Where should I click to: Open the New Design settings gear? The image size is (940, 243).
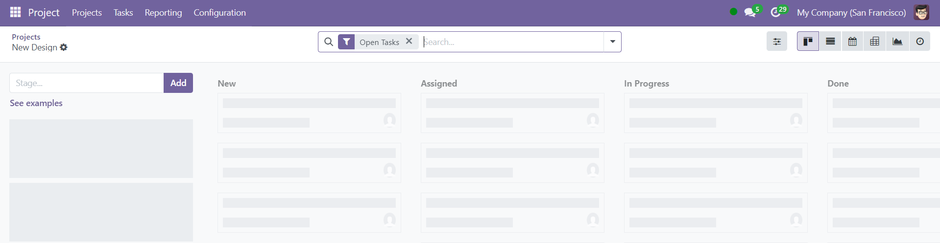(x=64, y=47)
